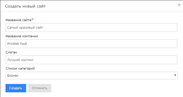Cancel with the Отменить button

coord(39,88)
